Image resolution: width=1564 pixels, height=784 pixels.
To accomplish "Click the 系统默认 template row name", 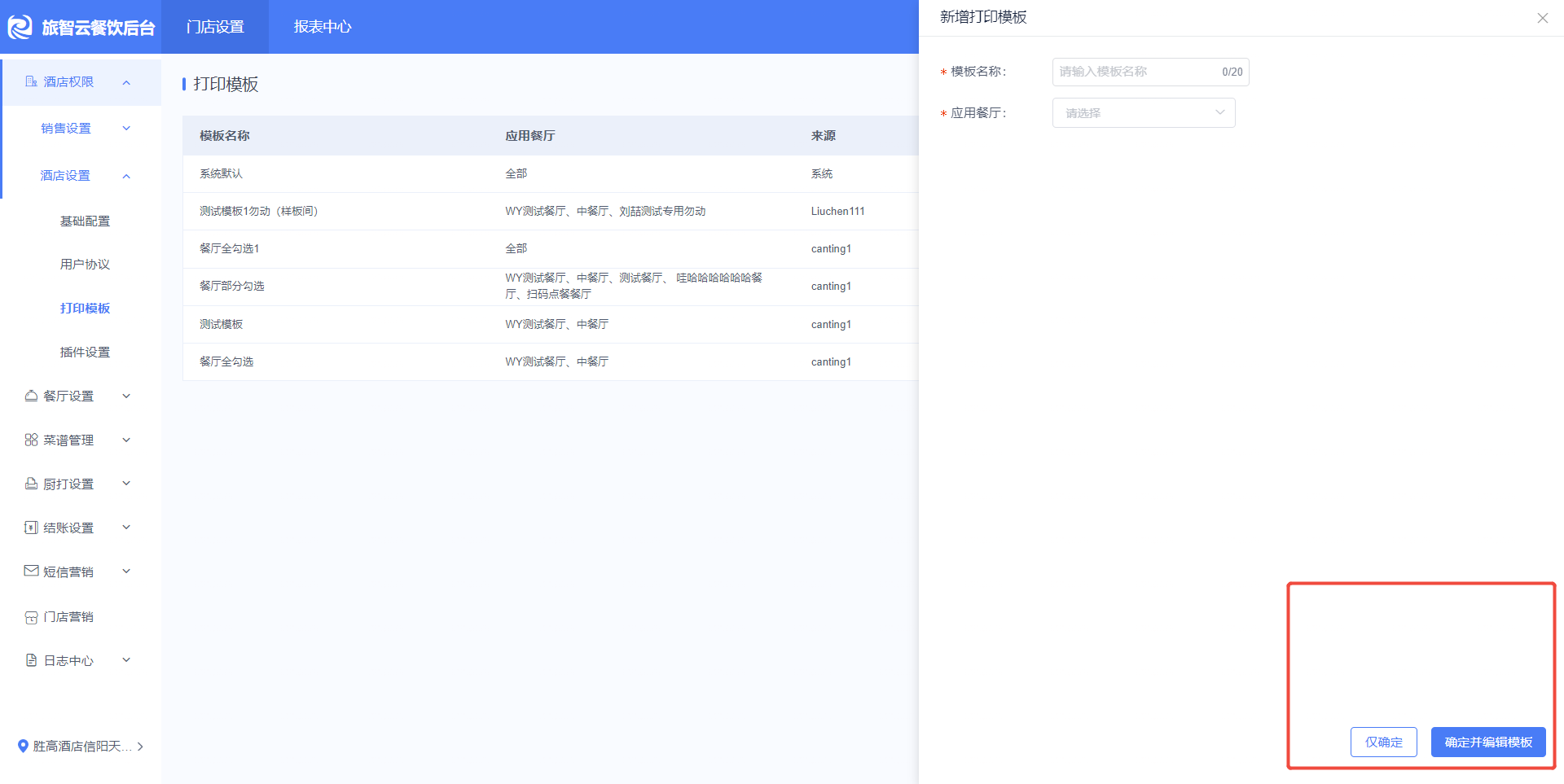I will [x=221, y=173].
